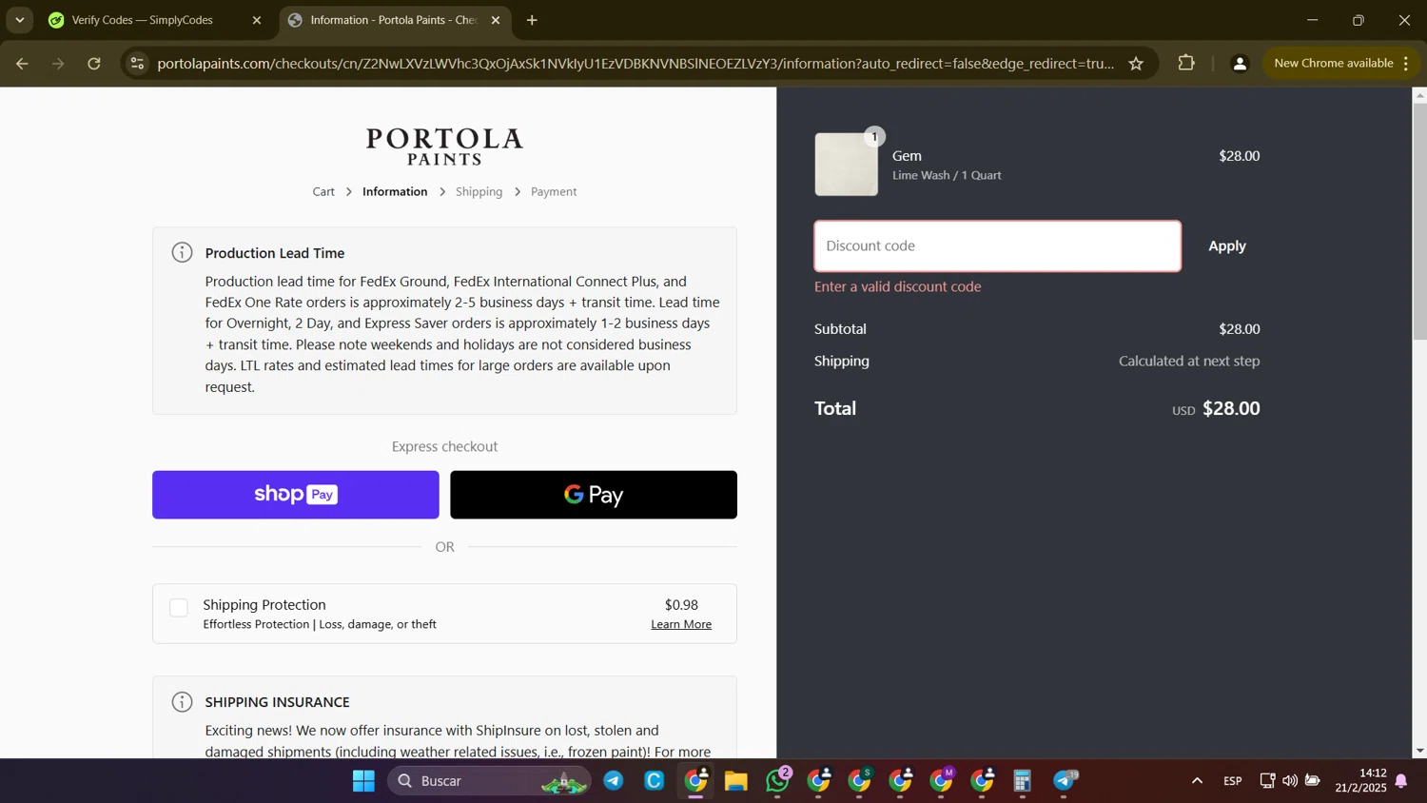This screenshot has width=1427, height=803.
Task: Open the blue C app in the taskbar
Action: [x=655, y=781]
